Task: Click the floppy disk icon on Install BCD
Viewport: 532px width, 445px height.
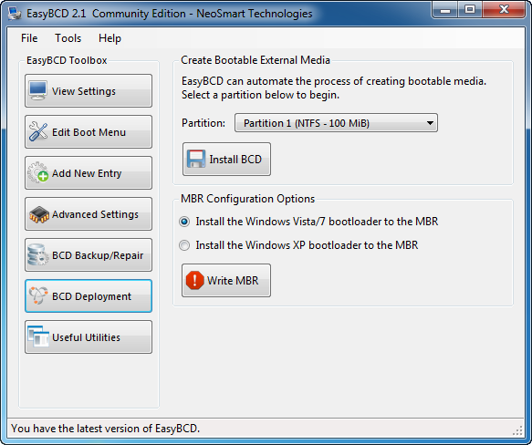Action: [x=196, y=159]
